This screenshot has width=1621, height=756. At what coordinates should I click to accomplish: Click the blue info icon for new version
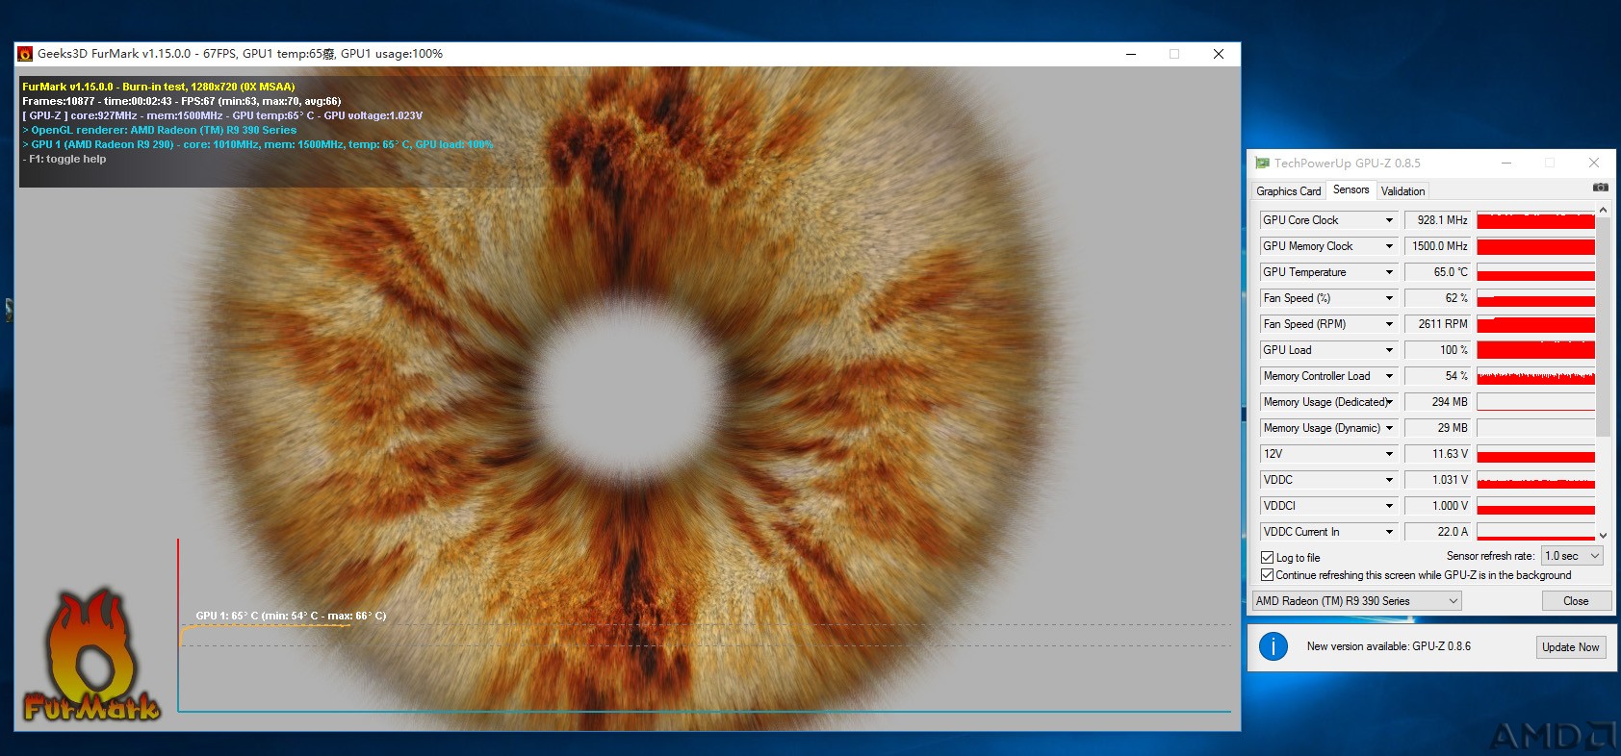pos(1274,646)
